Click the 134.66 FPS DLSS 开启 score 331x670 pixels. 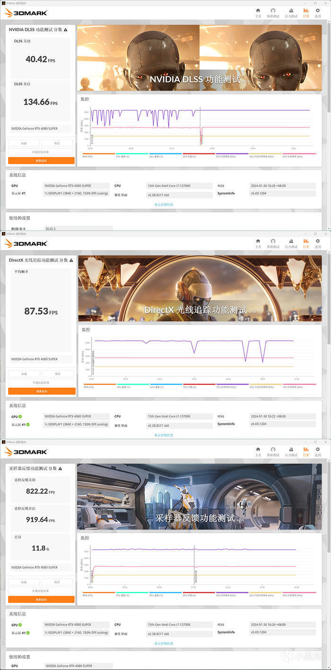(x=41, y=102)
